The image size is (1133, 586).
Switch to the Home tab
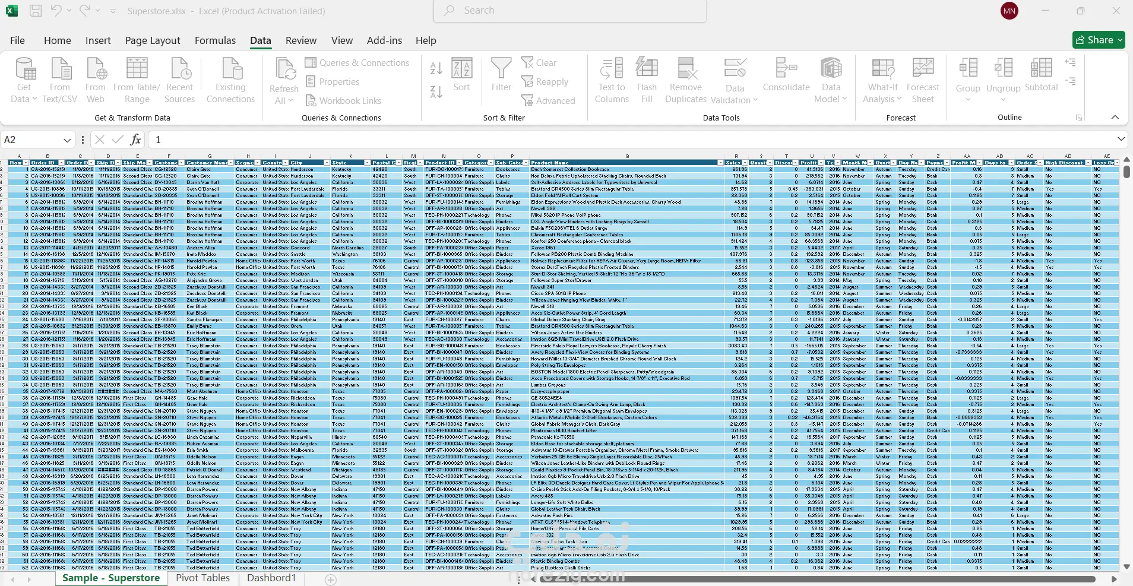coord(58,40)
